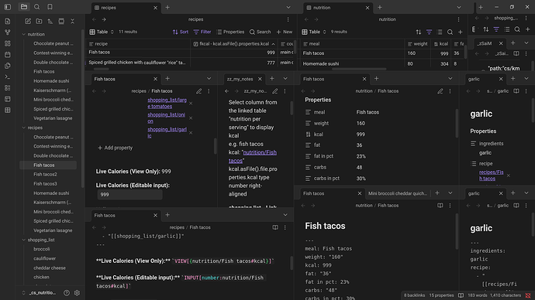Change file explorer sort order

50,21
